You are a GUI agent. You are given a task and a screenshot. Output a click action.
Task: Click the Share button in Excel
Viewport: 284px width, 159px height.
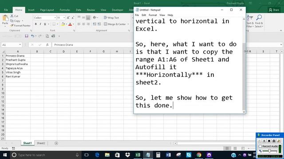tap(274, 10)
